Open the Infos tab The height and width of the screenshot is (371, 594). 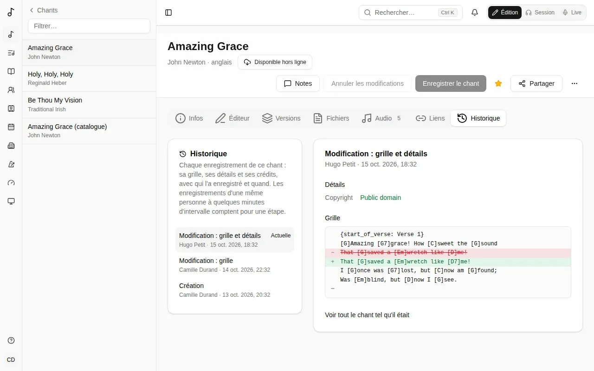tap(189, 118)
